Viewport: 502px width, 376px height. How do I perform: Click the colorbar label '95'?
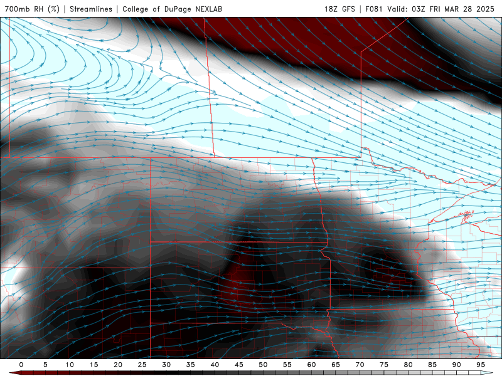(x=481, y=365)
